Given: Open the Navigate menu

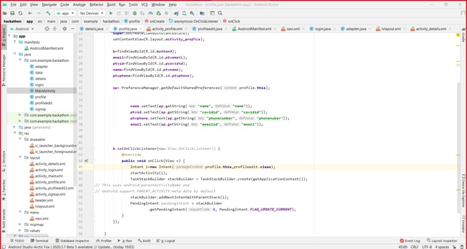Looking at the screenshot, I should 49,5.
